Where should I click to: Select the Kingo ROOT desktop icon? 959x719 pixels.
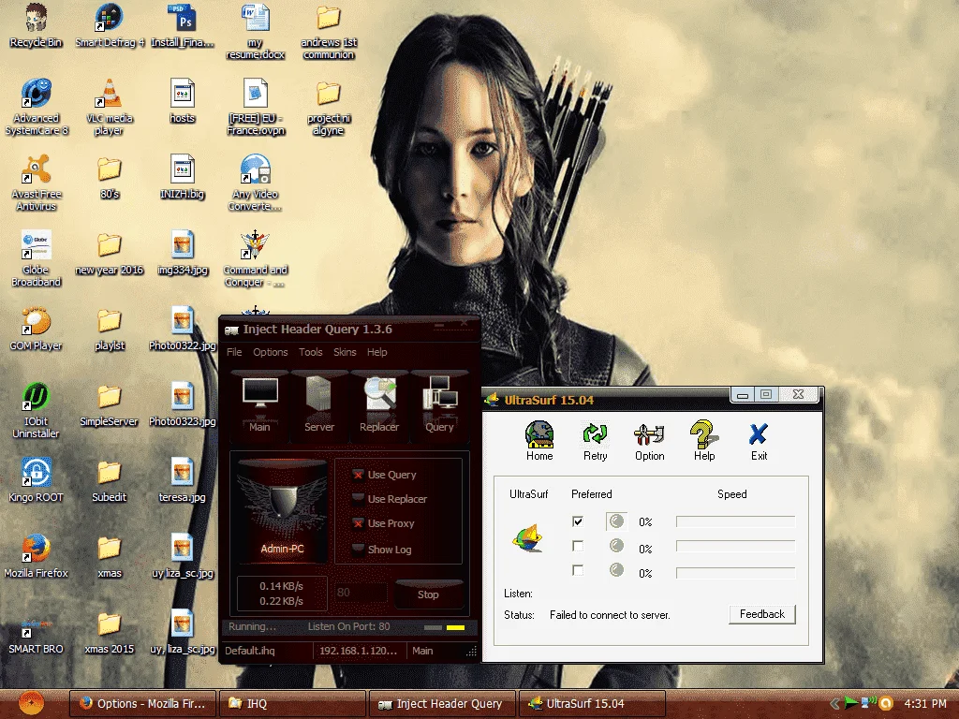click(x=37, y=480)
